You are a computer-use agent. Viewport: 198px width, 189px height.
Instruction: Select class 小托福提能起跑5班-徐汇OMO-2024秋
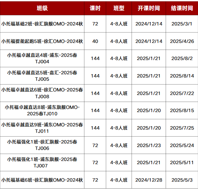pyautogui.click(x=42, y=41)
